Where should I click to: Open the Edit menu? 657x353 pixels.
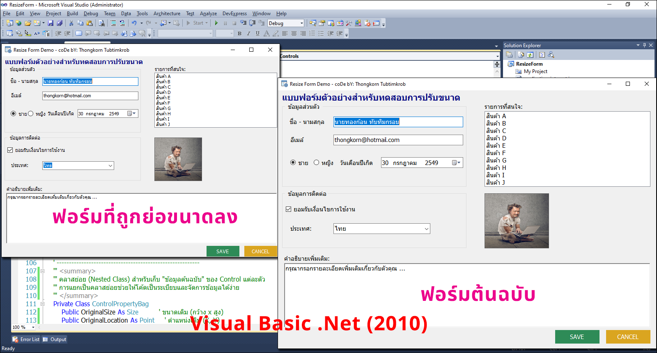(20, 14)
